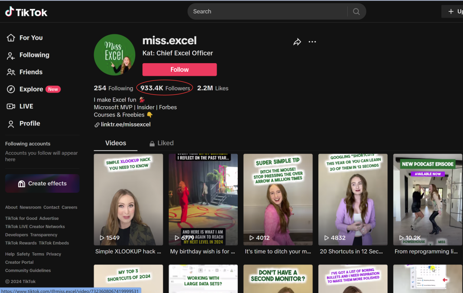463x293 pixels.
Task: Click the link chain icon before linktr.ee
Action: tap(97, 125)
